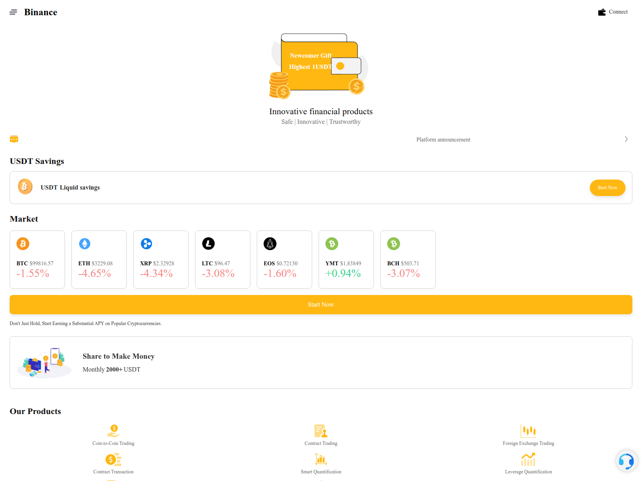The image size is (642, 481).
Task: Select the ETH market card
Action: [99, 259]
